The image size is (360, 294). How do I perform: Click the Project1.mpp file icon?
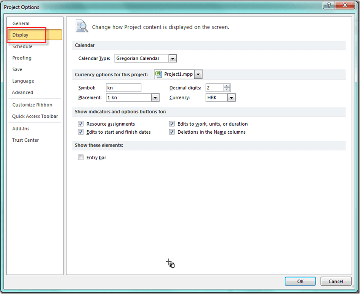point(159,74)
